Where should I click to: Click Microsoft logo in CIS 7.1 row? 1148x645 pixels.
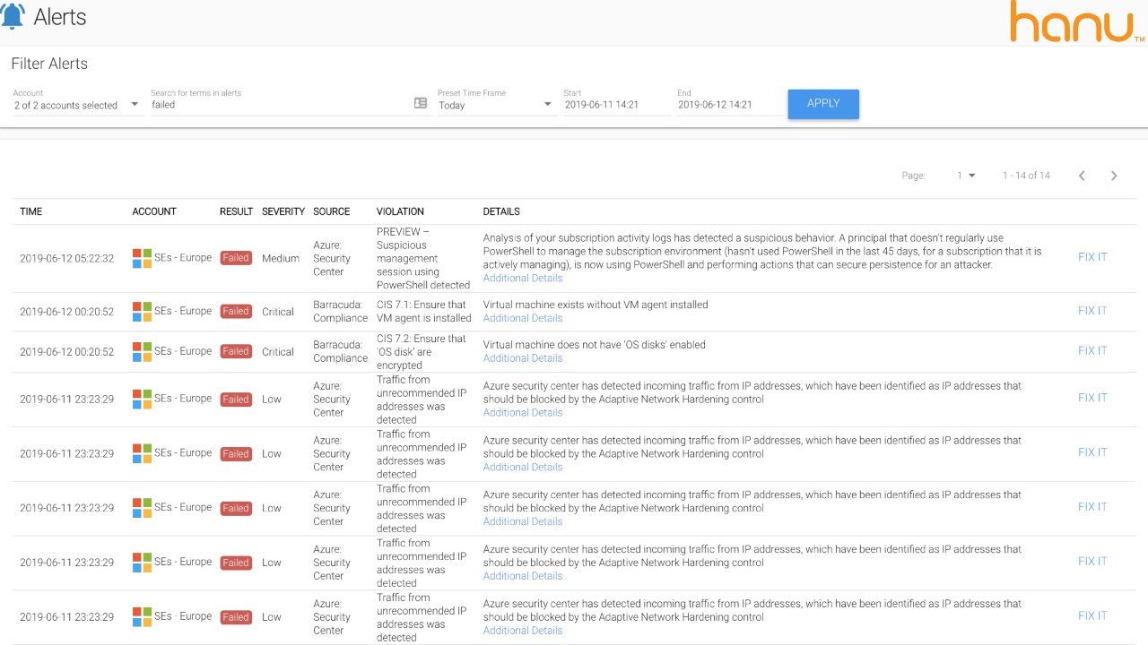point(142,312)
